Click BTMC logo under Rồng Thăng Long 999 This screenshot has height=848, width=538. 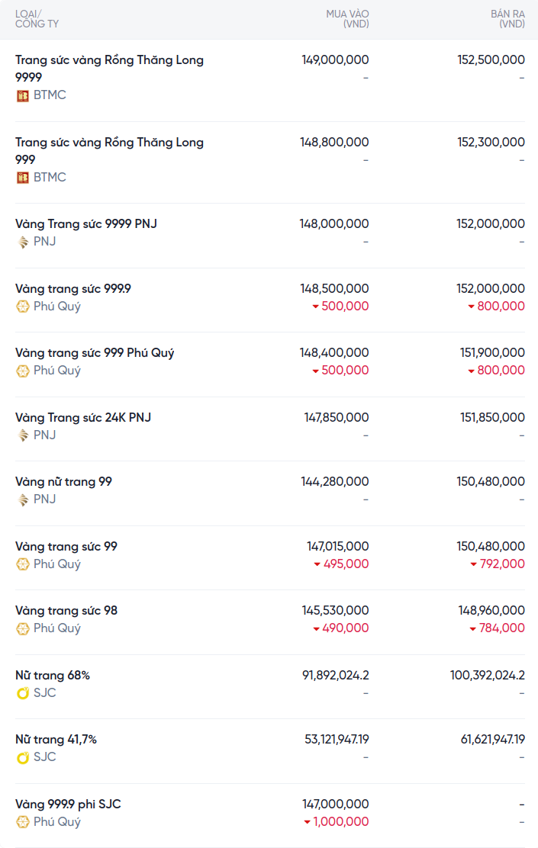(x=23, y=178)
